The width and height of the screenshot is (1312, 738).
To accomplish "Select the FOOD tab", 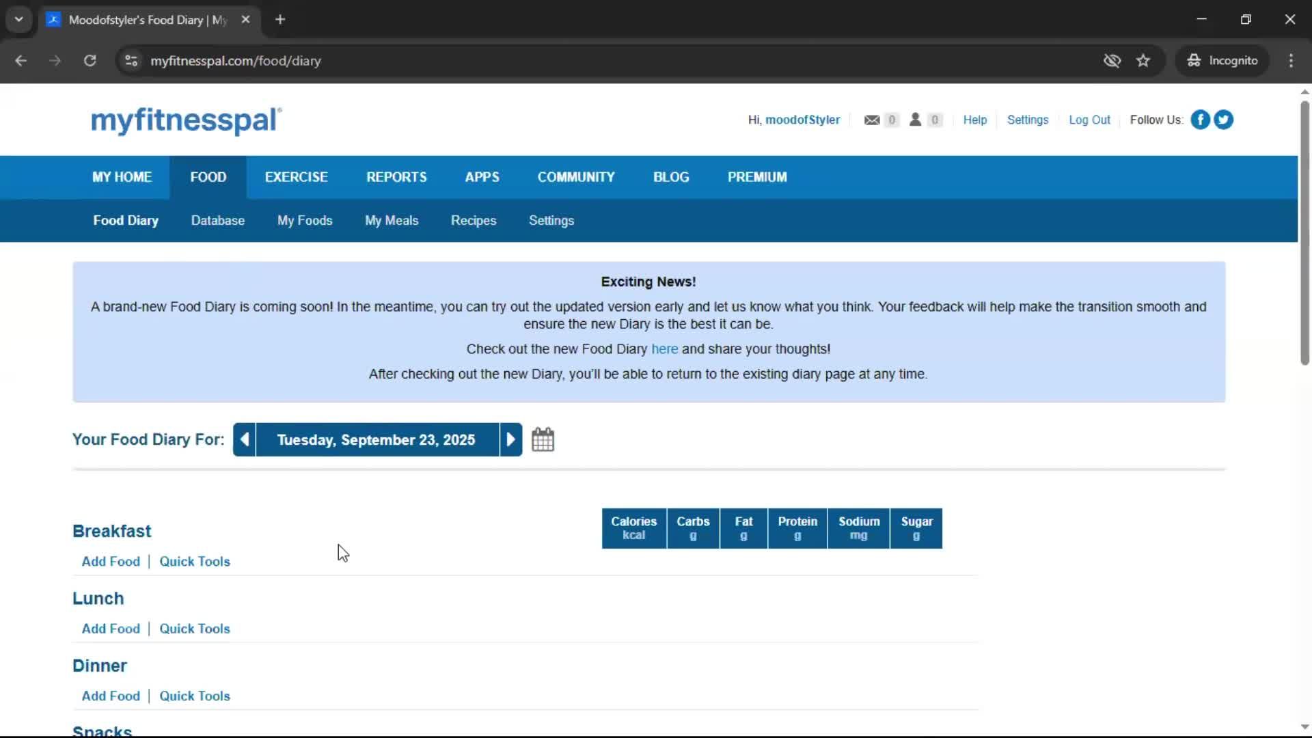I will [x=208, y=177].
